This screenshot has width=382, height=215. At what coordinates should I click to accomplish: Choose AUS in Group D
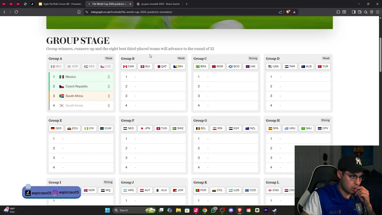[x=306, y=66]
